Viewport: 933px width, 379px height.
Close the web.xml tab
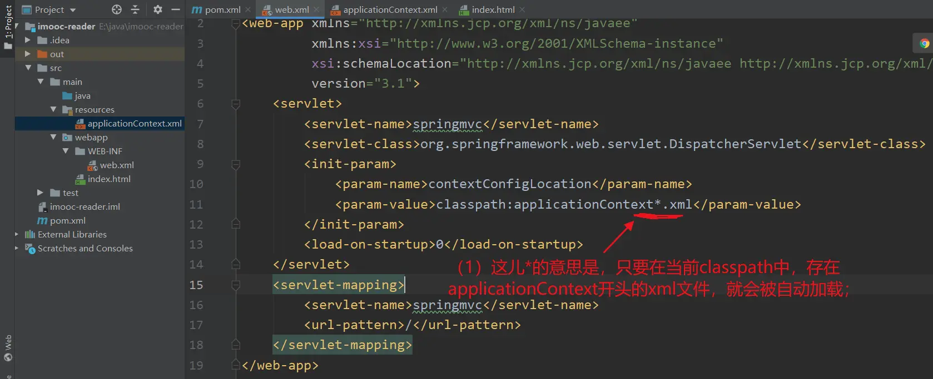pyautogui.click(x=316, y=9)
